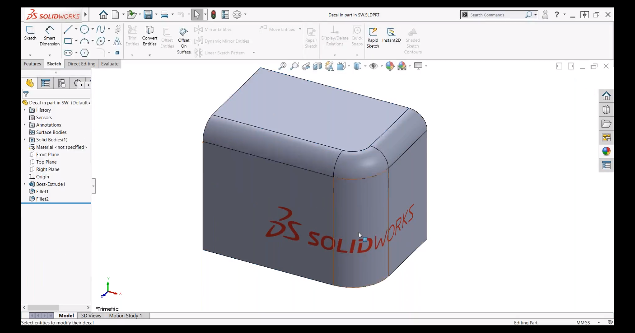Expand the Annotations tree node
The width and height of the screenshot is (635, 333).
[24, 125]
